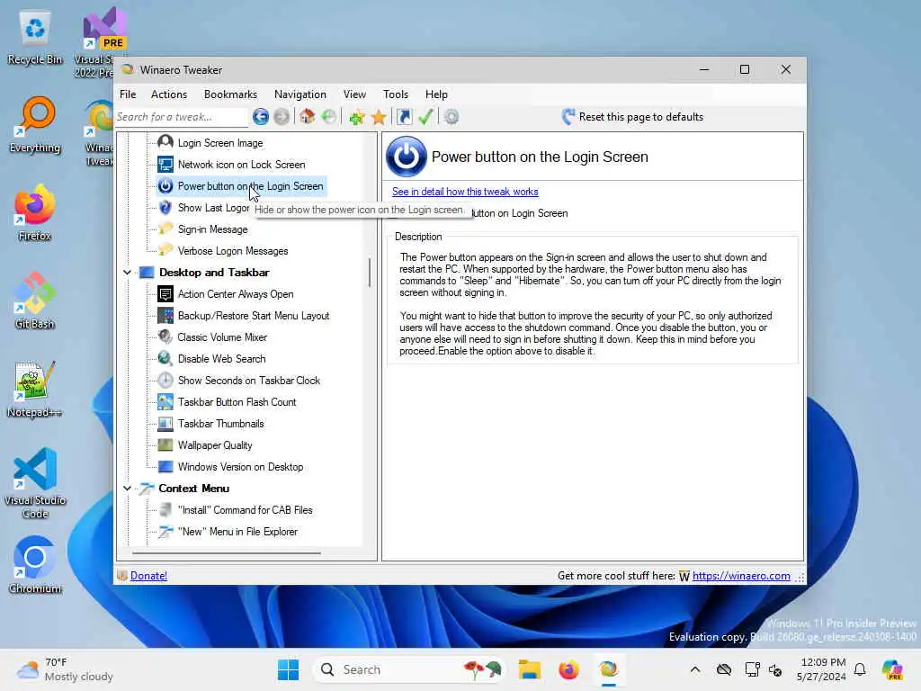Select the Notepad++ desktop shortcut
The width and height of the screenshot is (921, 691).
click(x=35, y=389)
